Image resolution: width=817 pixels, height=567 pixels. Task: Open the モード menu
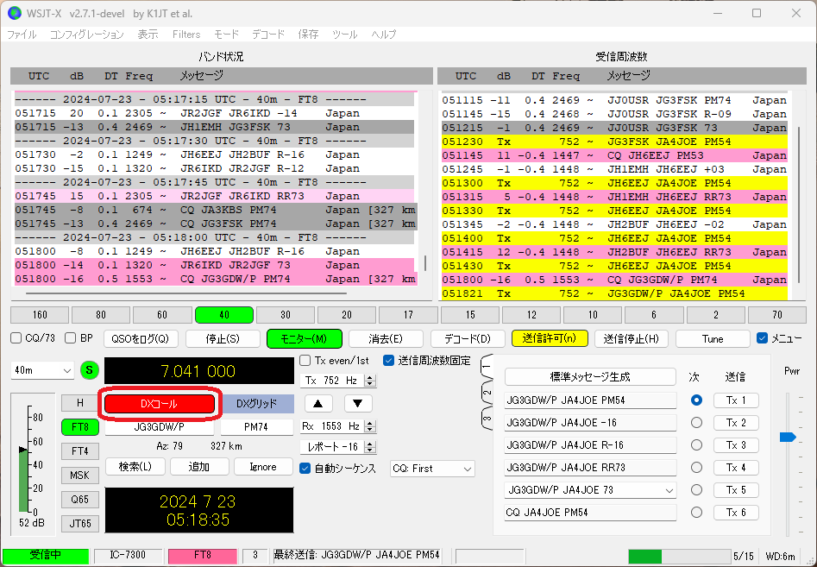pos(226,35)
